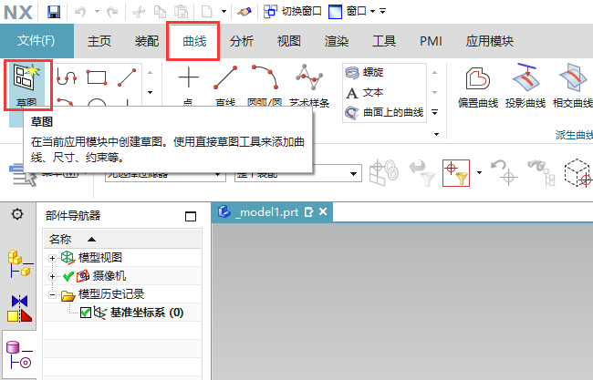Click the 点 point tool
Screen dimensions: 593x380
[188, 87]
